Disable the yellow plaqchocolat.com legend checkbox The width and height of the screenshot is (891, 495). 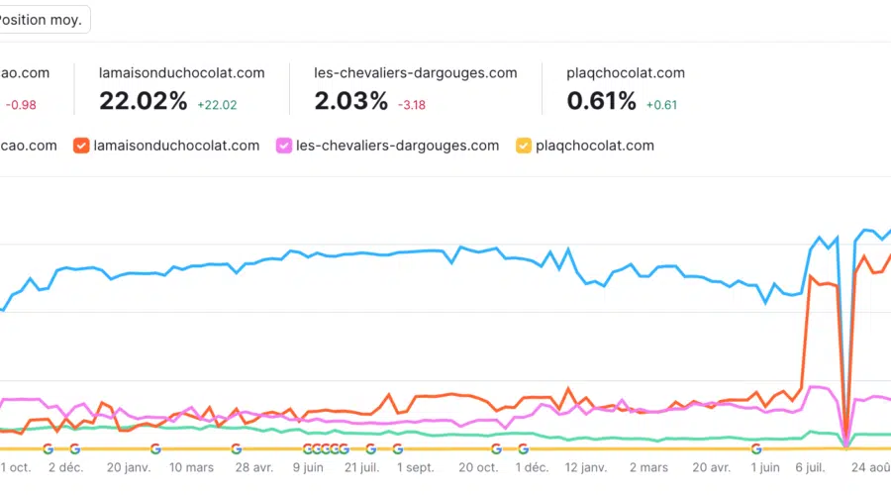[523, 146]
